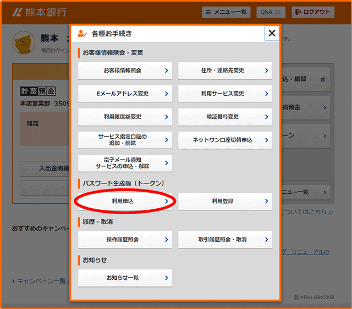This screenshot has height=309, width=352.
Task: Click the メニュー一覧 header button
Action: [226, 12]
